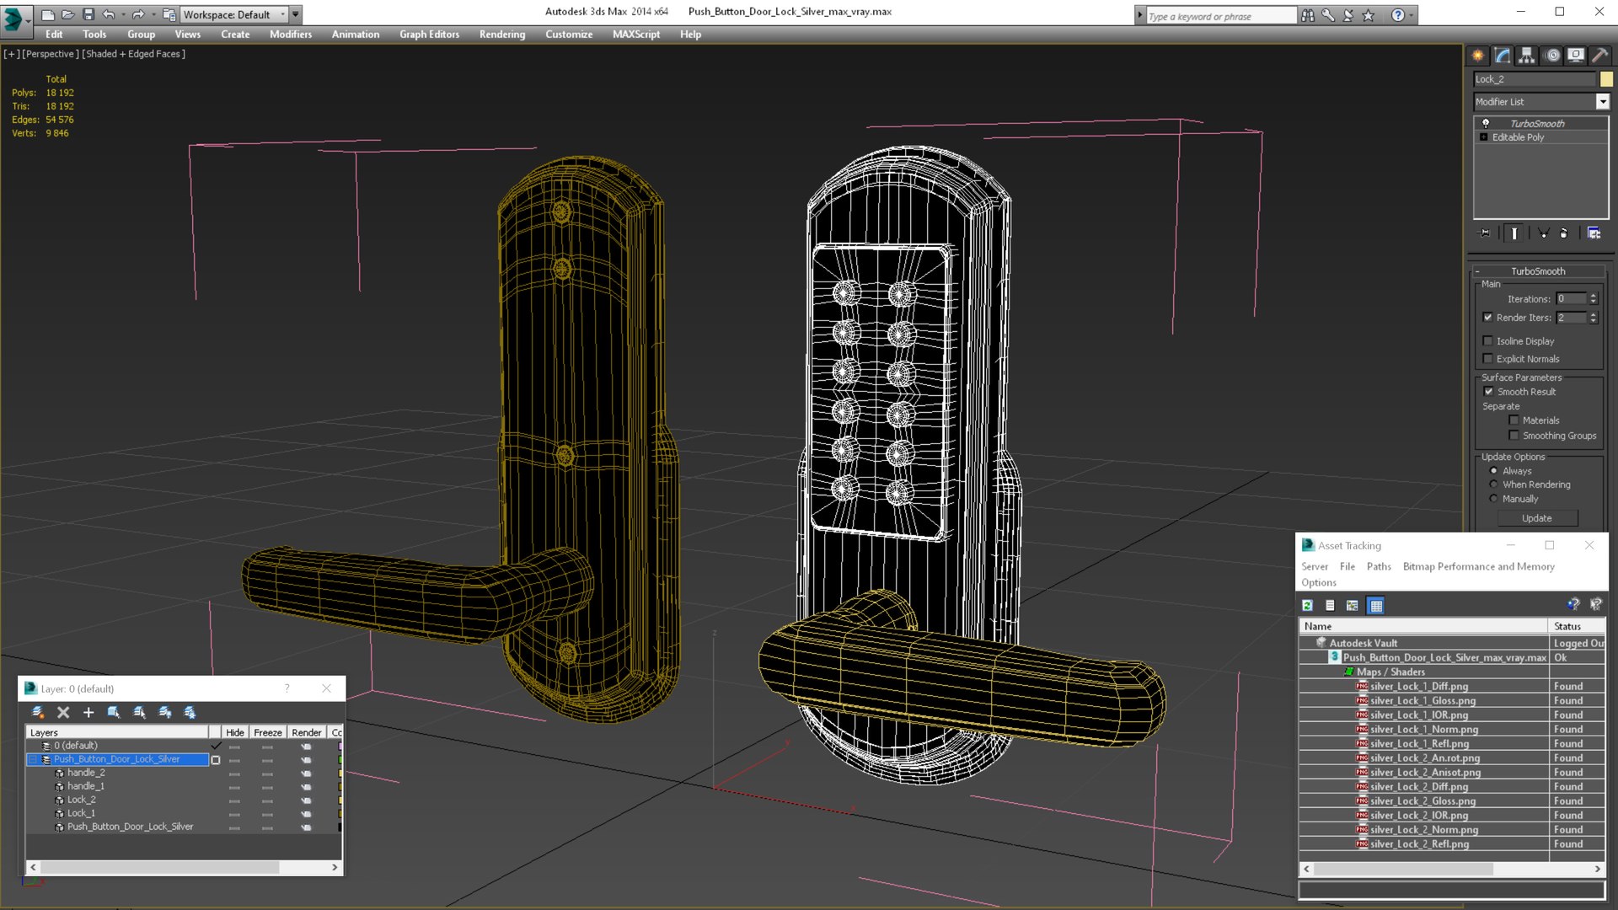Screen dimensions: 1618x910
Task: Click the TurboSmooth Update button
Action: pos(1536,518)
